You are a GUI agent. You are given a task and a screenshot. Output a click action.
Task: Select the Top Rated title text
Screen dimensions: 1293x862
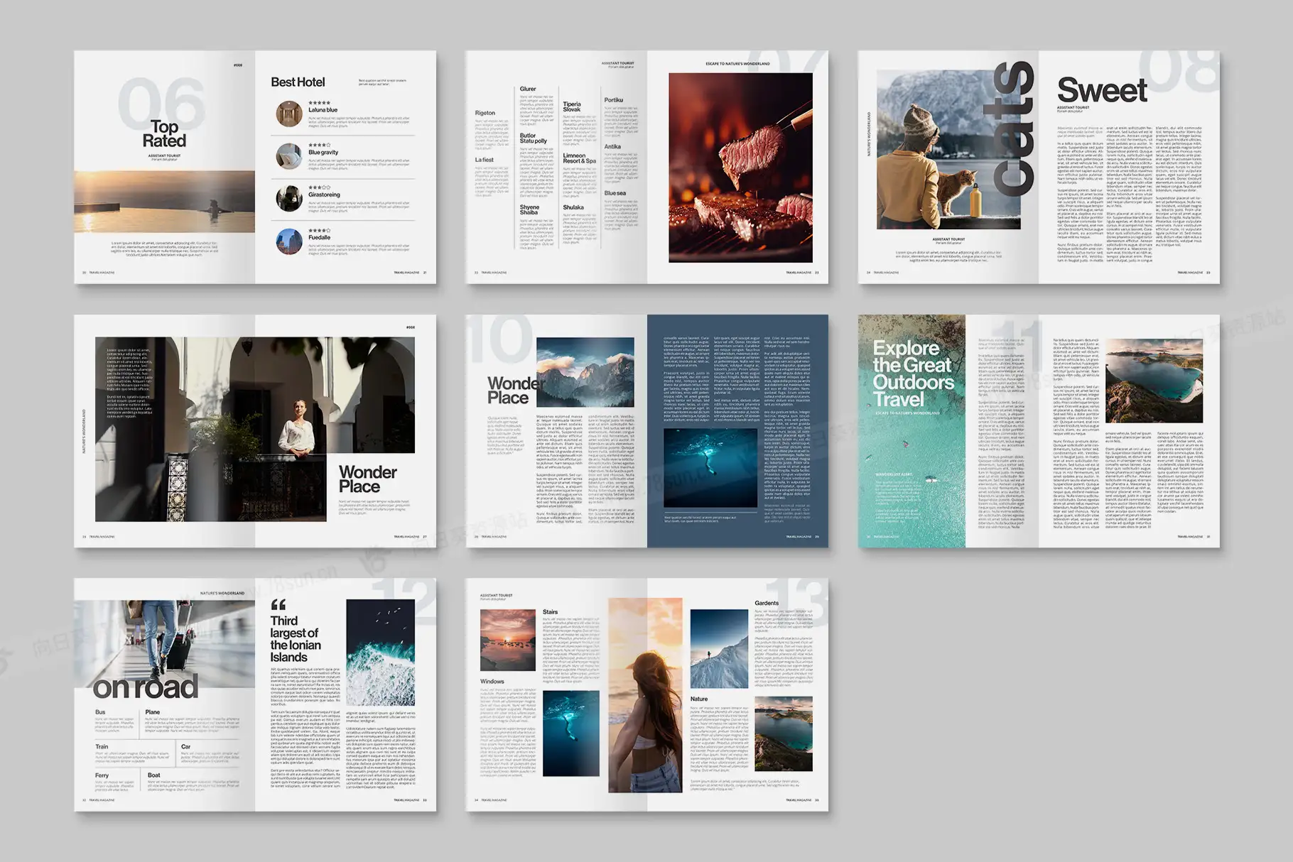164,133
